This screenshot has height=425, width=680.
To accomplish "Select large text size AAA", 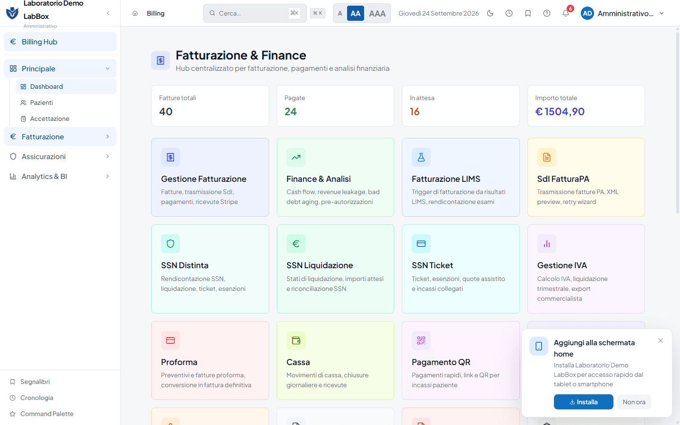I will (x=377, y=13).
